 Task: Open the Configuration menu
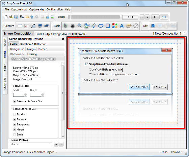coord(54,9)
